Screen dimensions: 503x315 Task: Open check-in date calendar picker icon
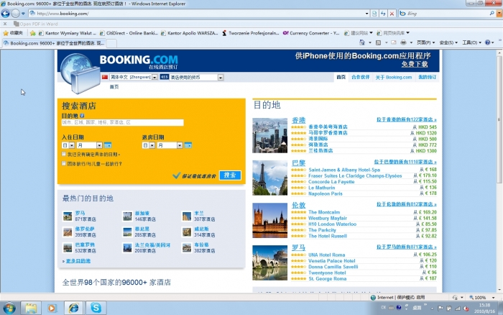pos(107,145)
